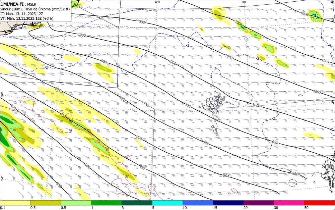Screen dimensions: 335x210
Task: Click the 'T850 og úrkoma (mm/1klst)' text
Action: click(47, 9)
